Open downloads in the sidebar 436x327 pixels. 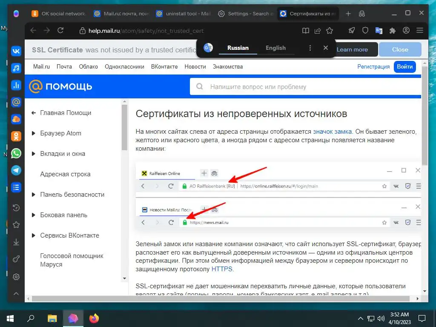(16, 242)
